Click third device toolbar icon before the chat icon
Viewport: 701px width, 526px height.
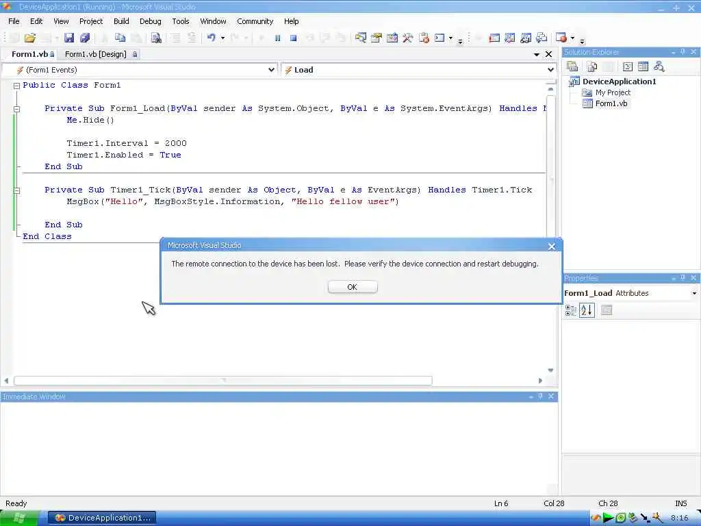coord(526,38)
